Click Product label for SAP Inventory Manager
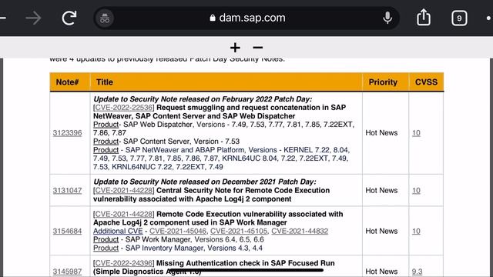 pyautogui.click(x=106, y=248)
